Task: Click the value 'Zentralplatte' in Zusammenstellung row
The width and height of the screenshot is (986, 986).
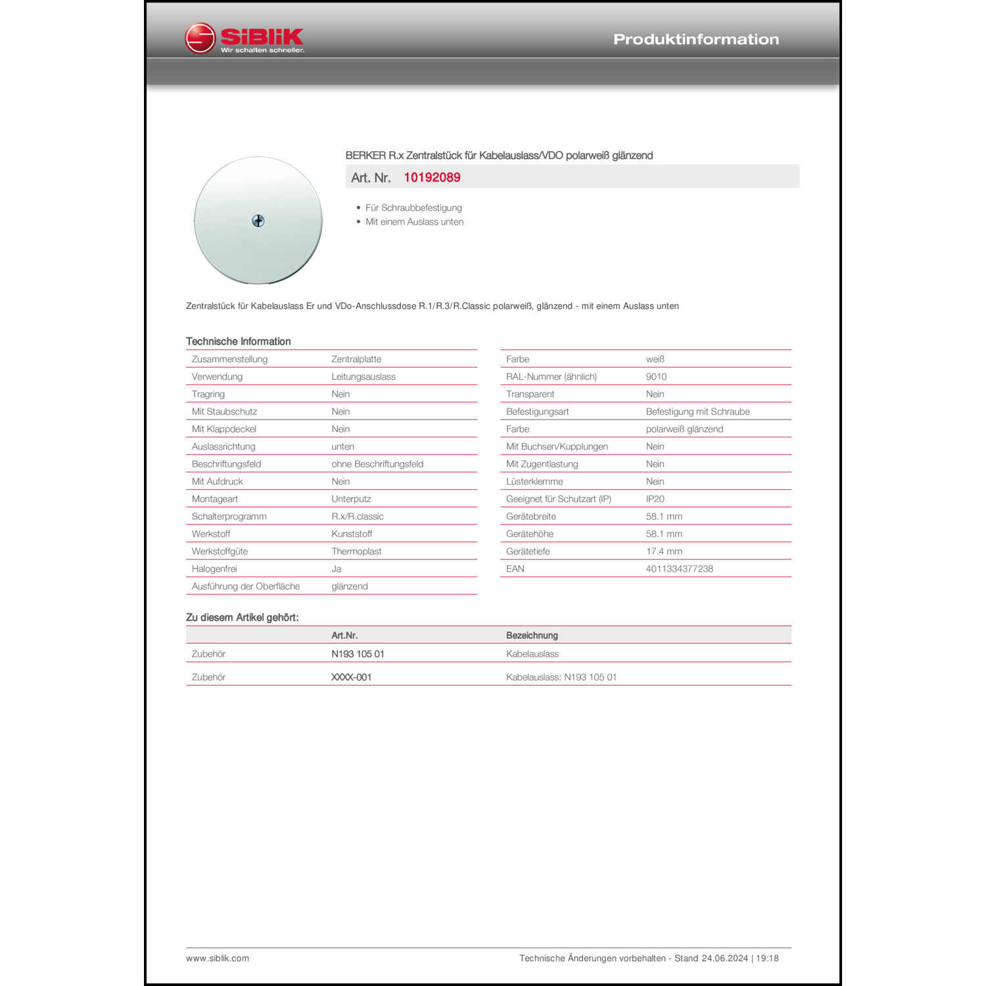Action: coord(356,360)
